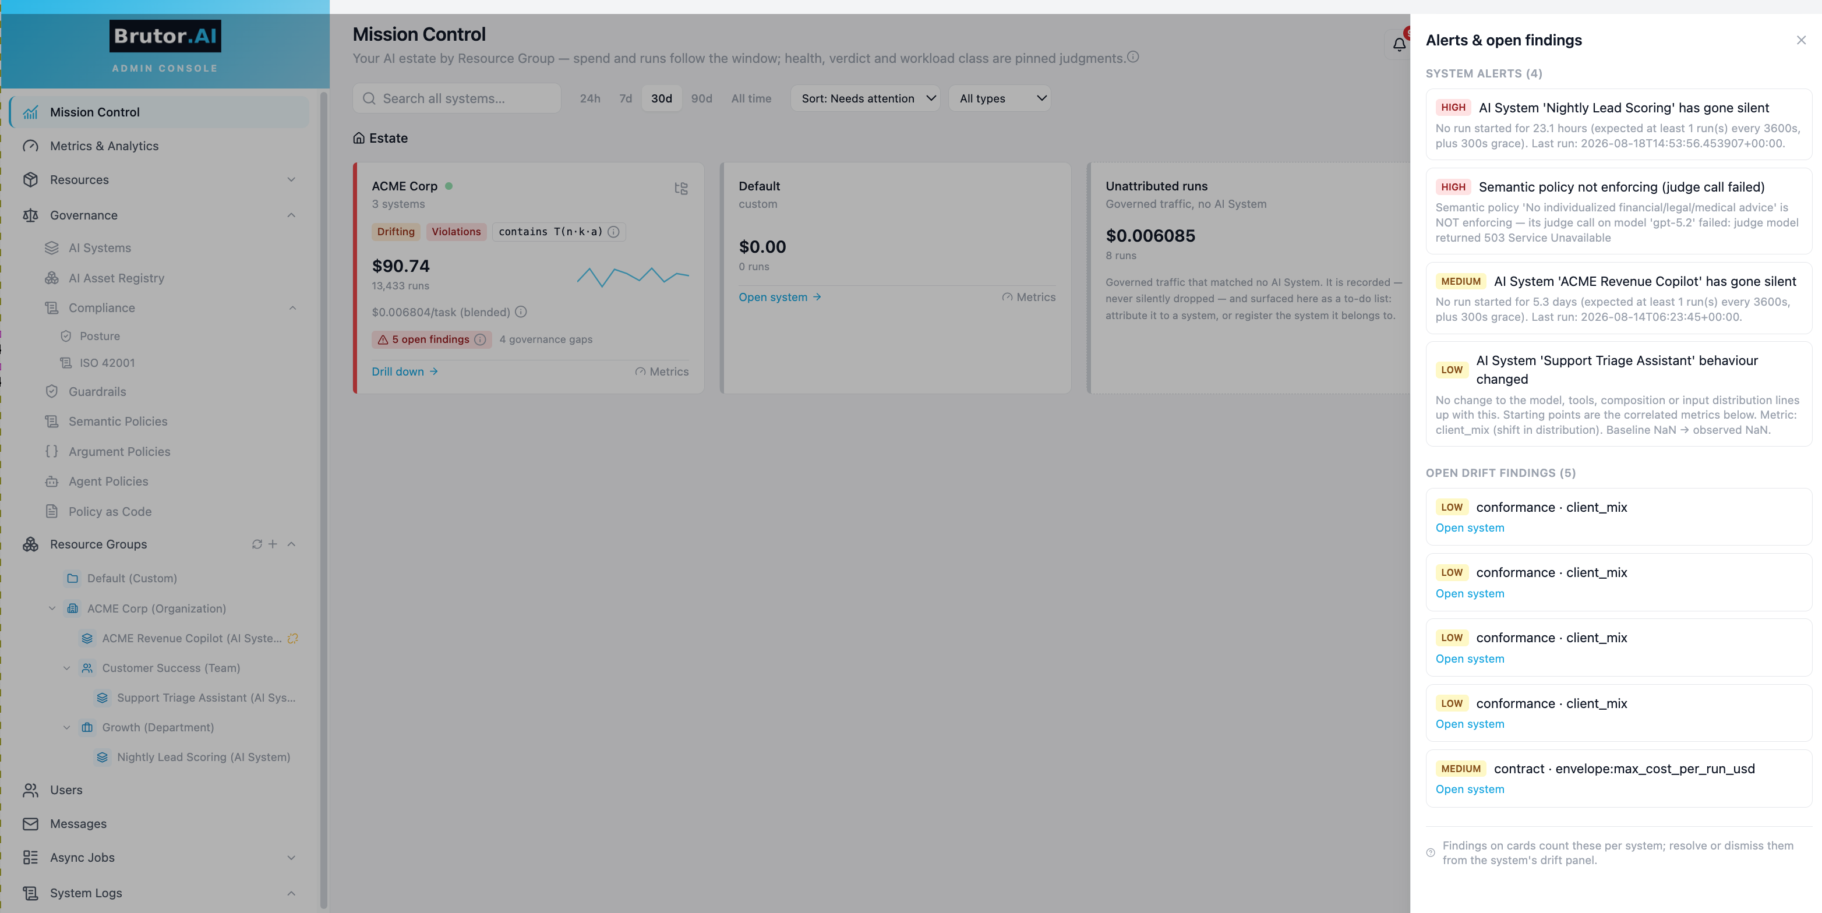Open the ACME Corp card hierarchy icon
This screenshot has height=913, width=1822.
point(681,188)
